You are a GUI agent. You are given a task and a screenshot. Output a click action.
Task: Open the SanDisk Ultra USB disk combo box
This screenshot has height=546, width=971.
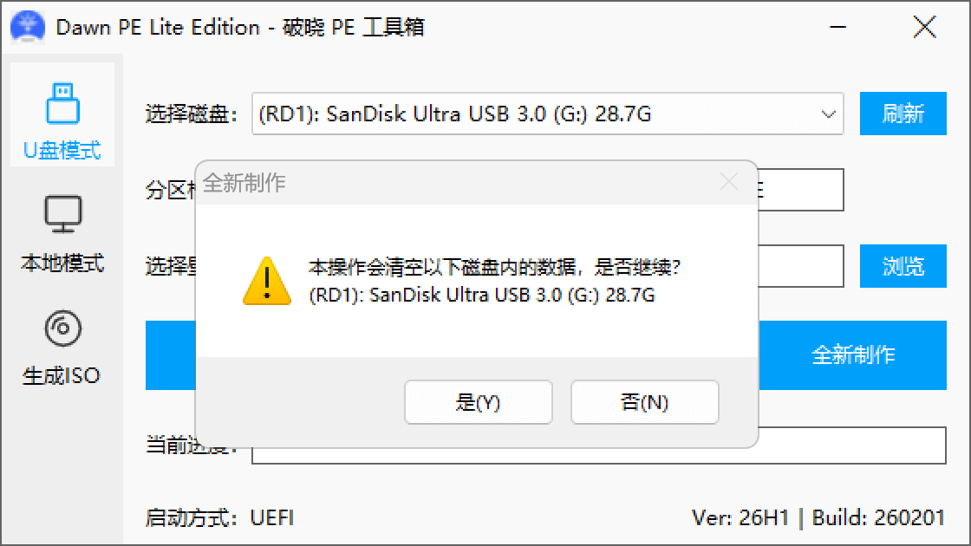pyautogui.click(x=547, y=114)
